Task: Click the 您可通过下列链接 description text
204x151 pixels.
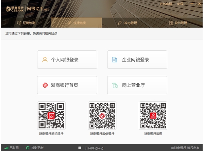Action: click(x=31, y=34)
